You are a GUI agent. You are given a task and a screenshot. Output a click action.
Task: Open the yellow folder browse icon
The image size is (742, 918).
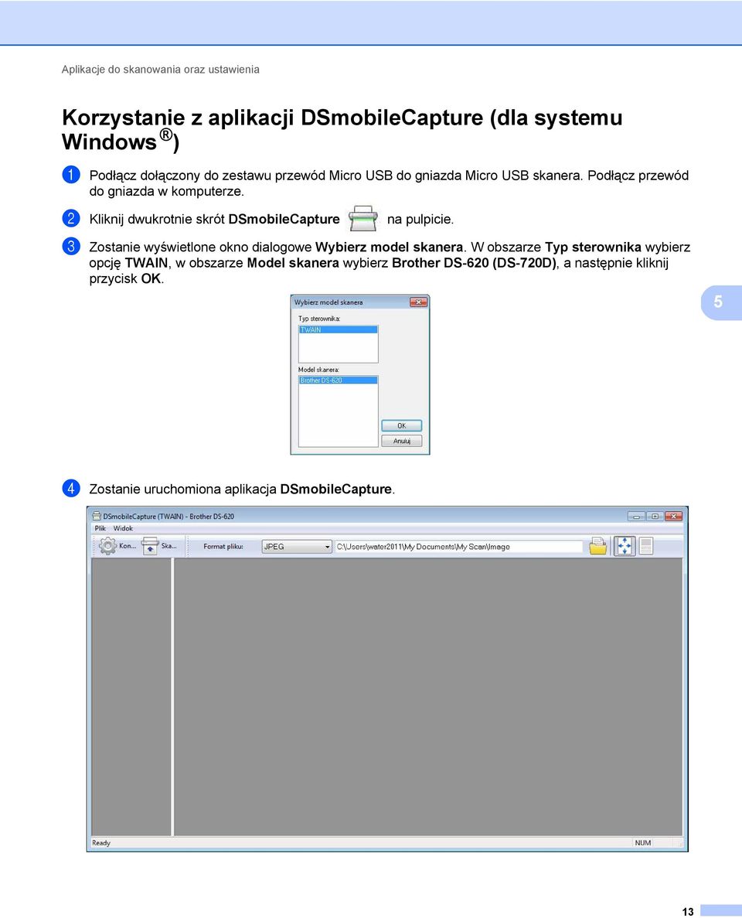(598, 546)
